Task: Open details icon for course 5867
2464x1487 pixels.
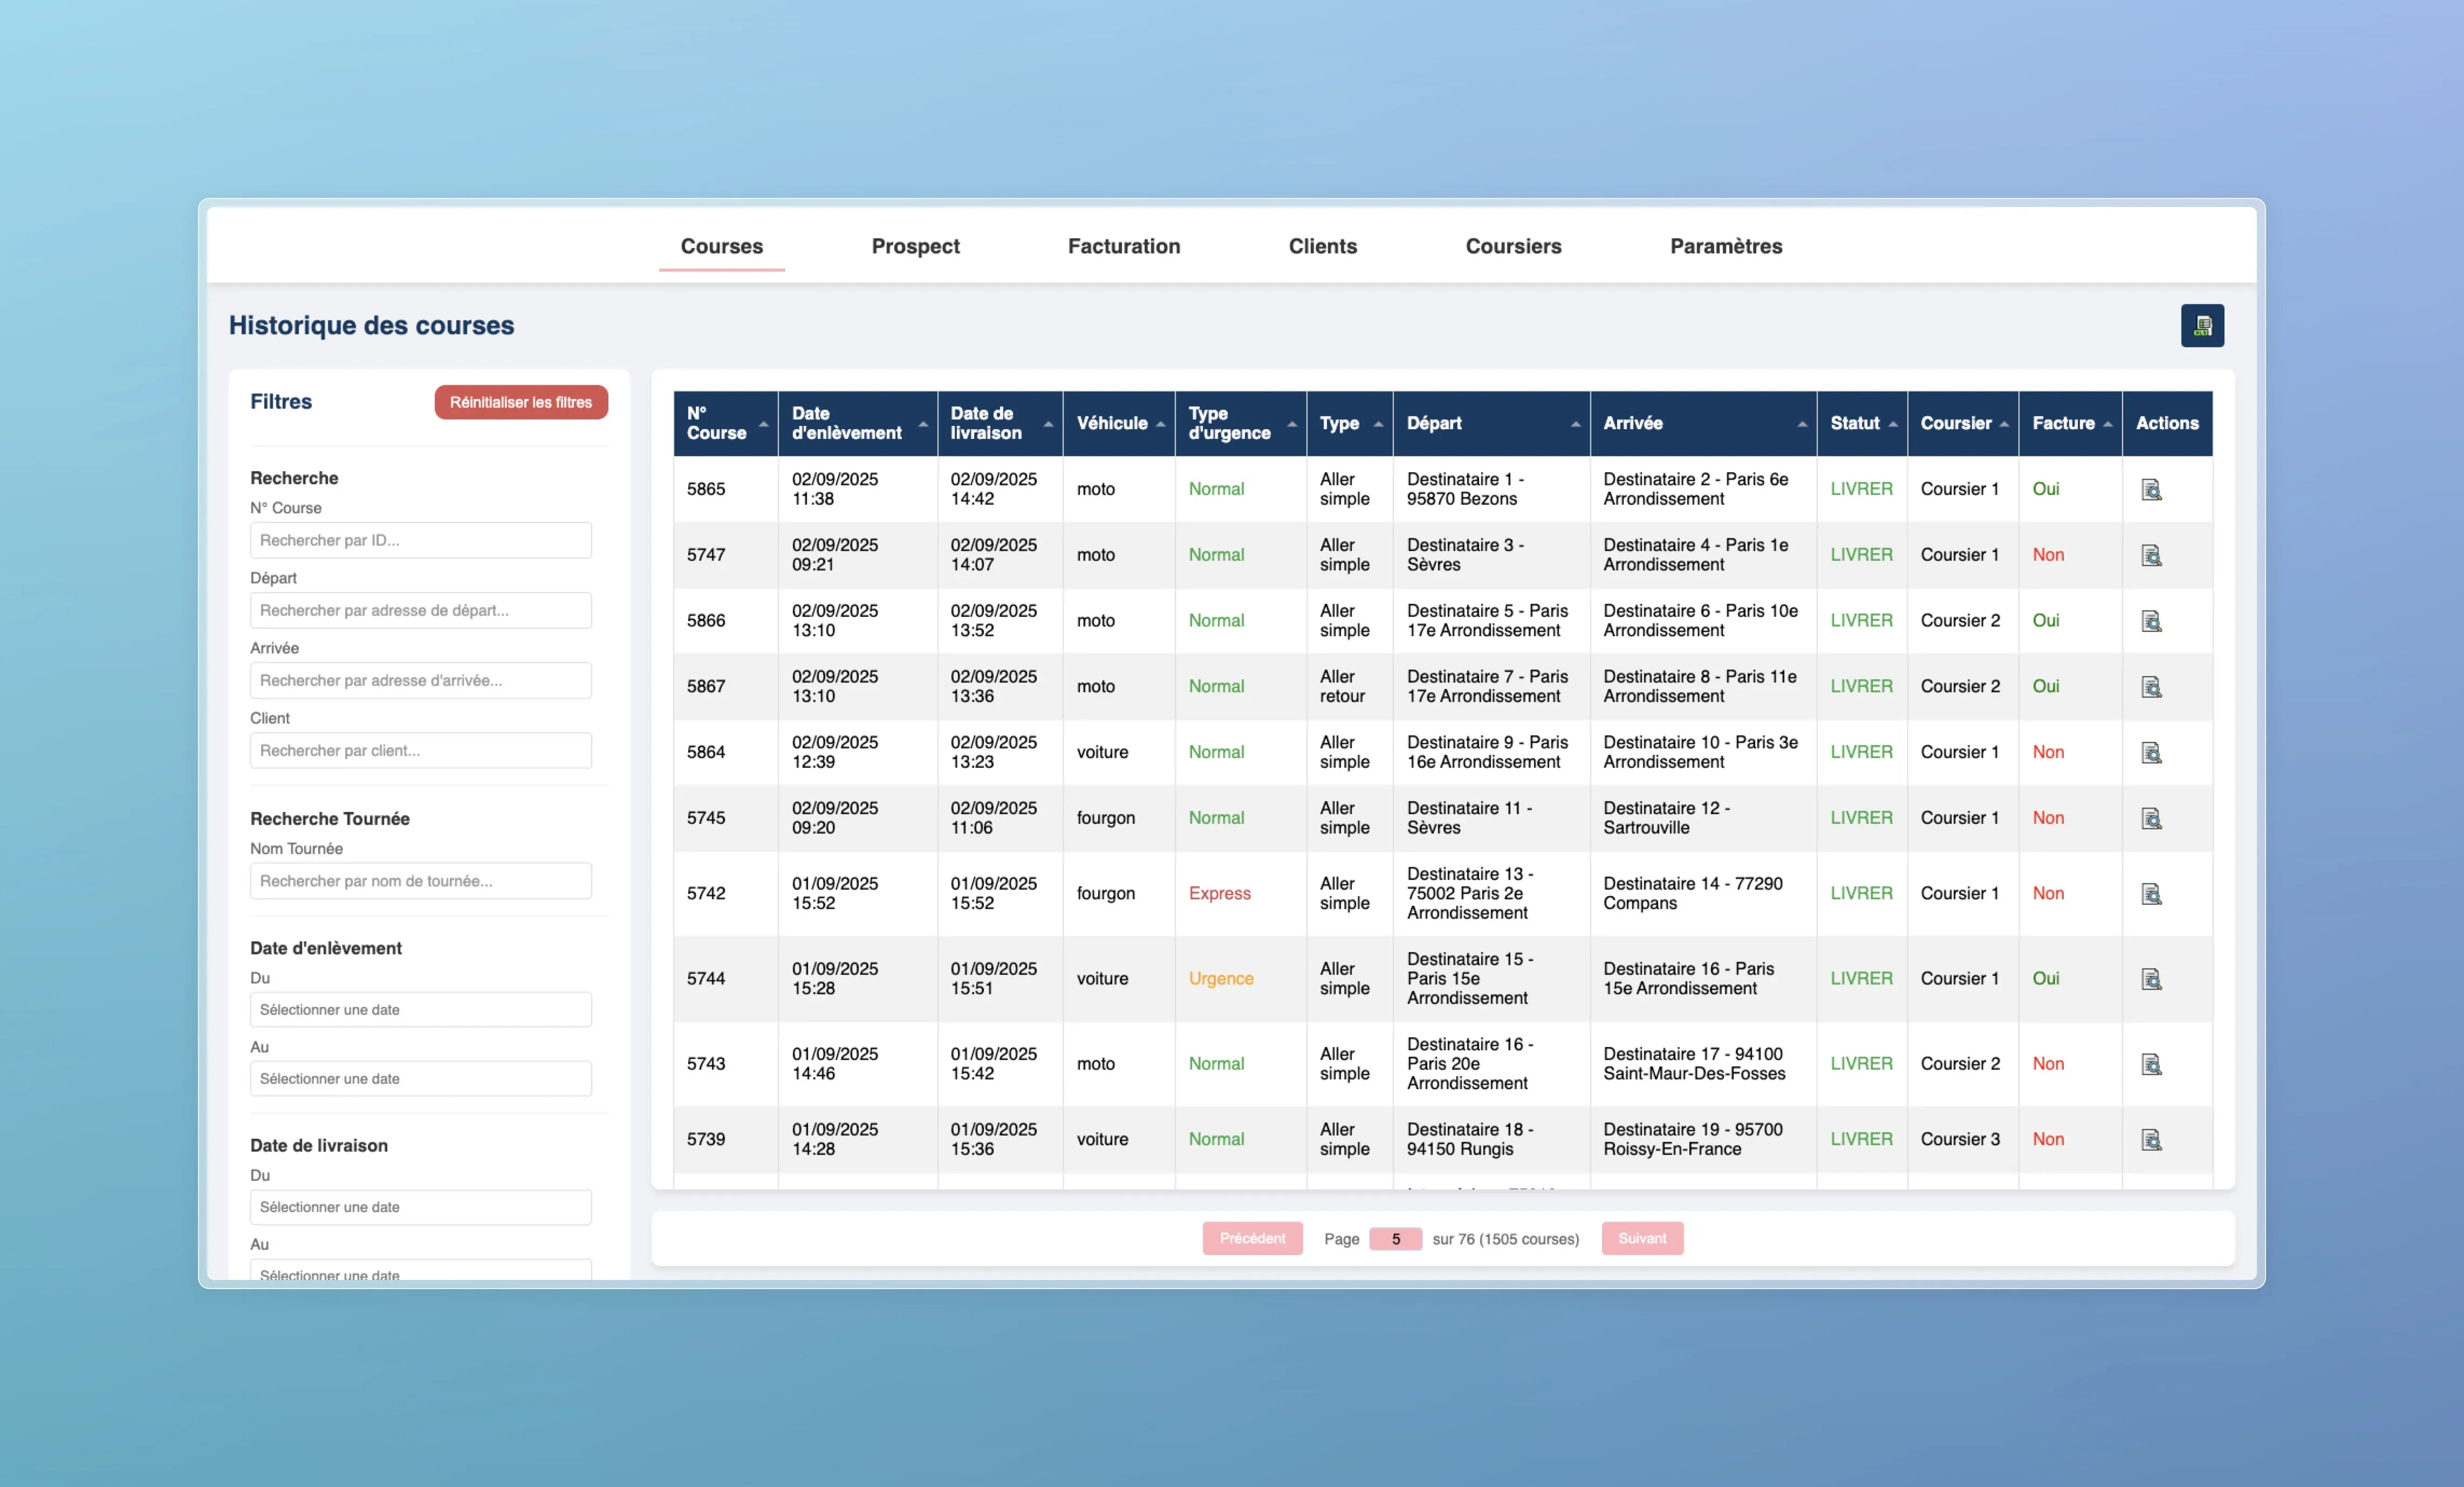Action: (x=2151, y=687)
